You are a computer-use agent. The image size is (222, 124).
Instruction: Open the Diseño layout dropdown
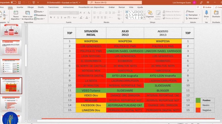point(39,12)
